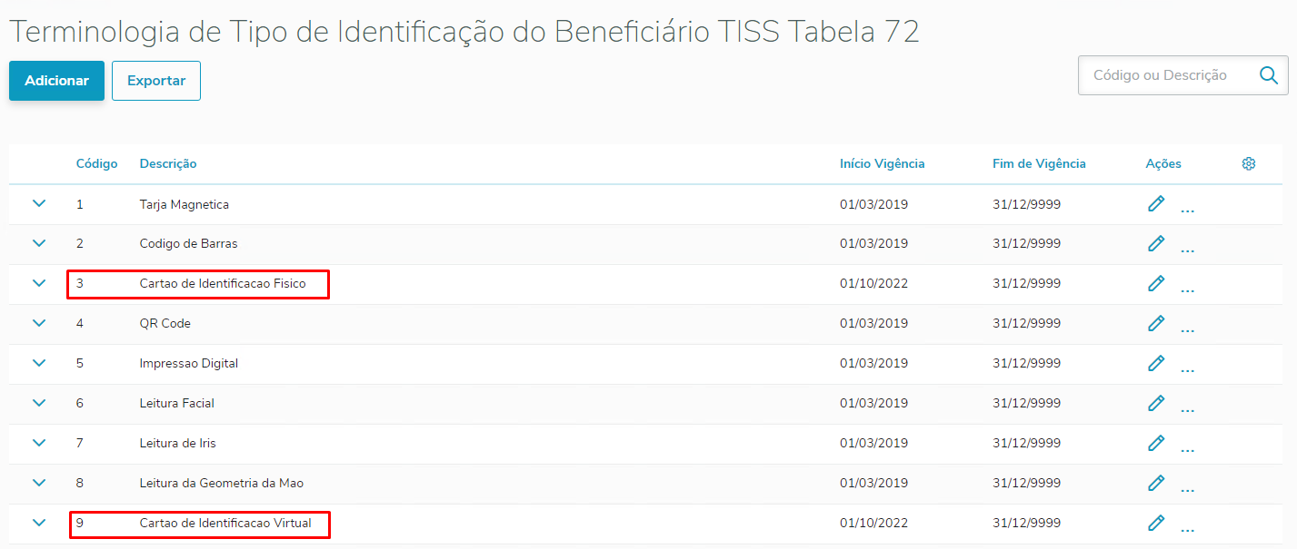
Task: Click the Exportar button
Action: 156,81
